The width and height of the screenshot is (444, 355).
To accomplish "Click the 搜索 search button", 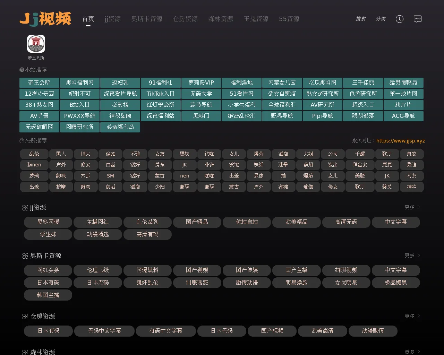I will coord(360,19).
